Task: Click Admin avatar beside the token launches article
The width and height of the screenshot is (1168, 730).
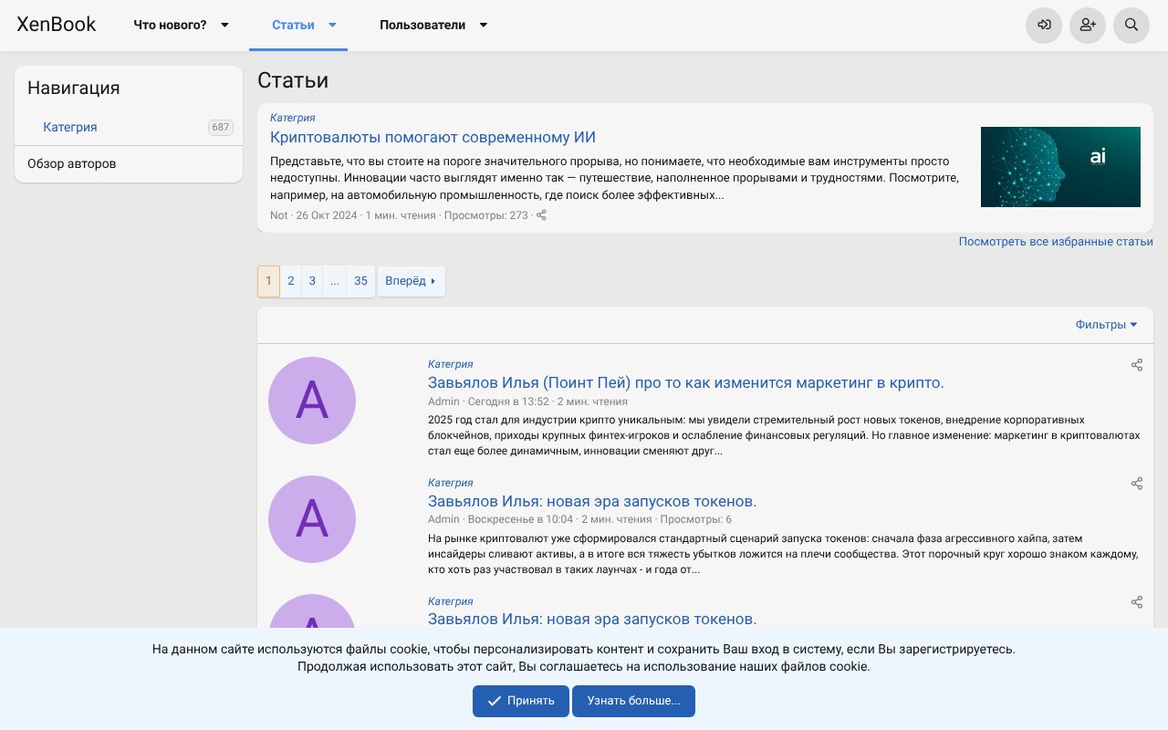Action: point(312,519)
